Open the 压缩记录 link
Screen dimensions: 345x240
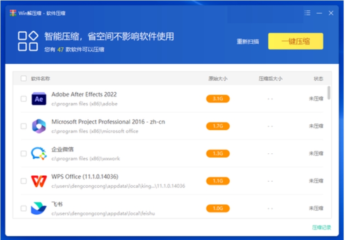click(x=322, y=228)
